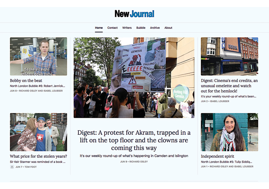Open the Home nav tab

(99, 28)
